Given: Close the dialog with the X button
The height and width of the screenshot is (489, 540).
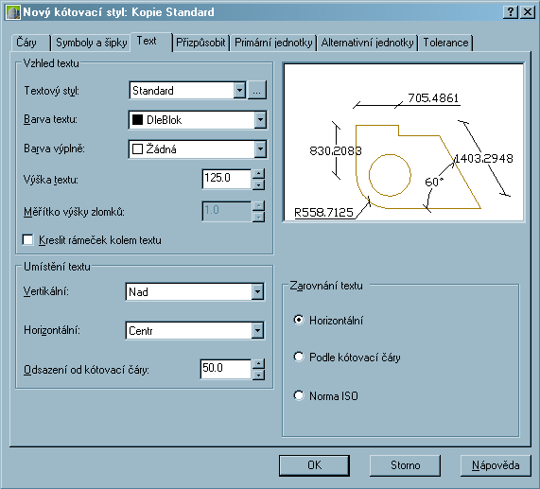Looking at the screenshot, I should pos(528,12).
